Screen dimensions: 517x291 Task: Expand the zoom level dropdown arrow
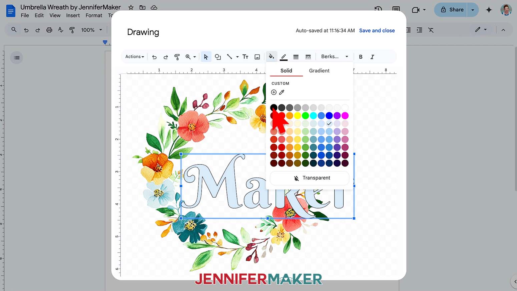[195, 57]
